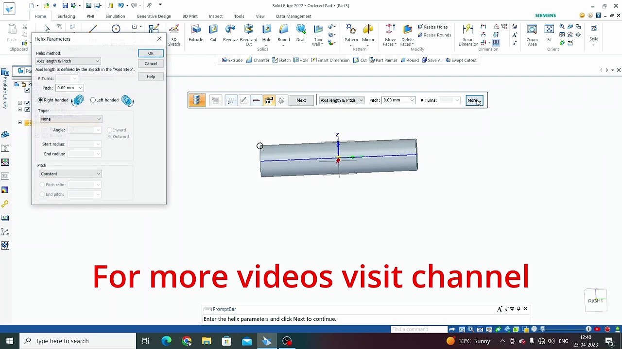The image size is (622, 349).
Task: Select the Revolved Cut tool
Action: click(248, 35)
